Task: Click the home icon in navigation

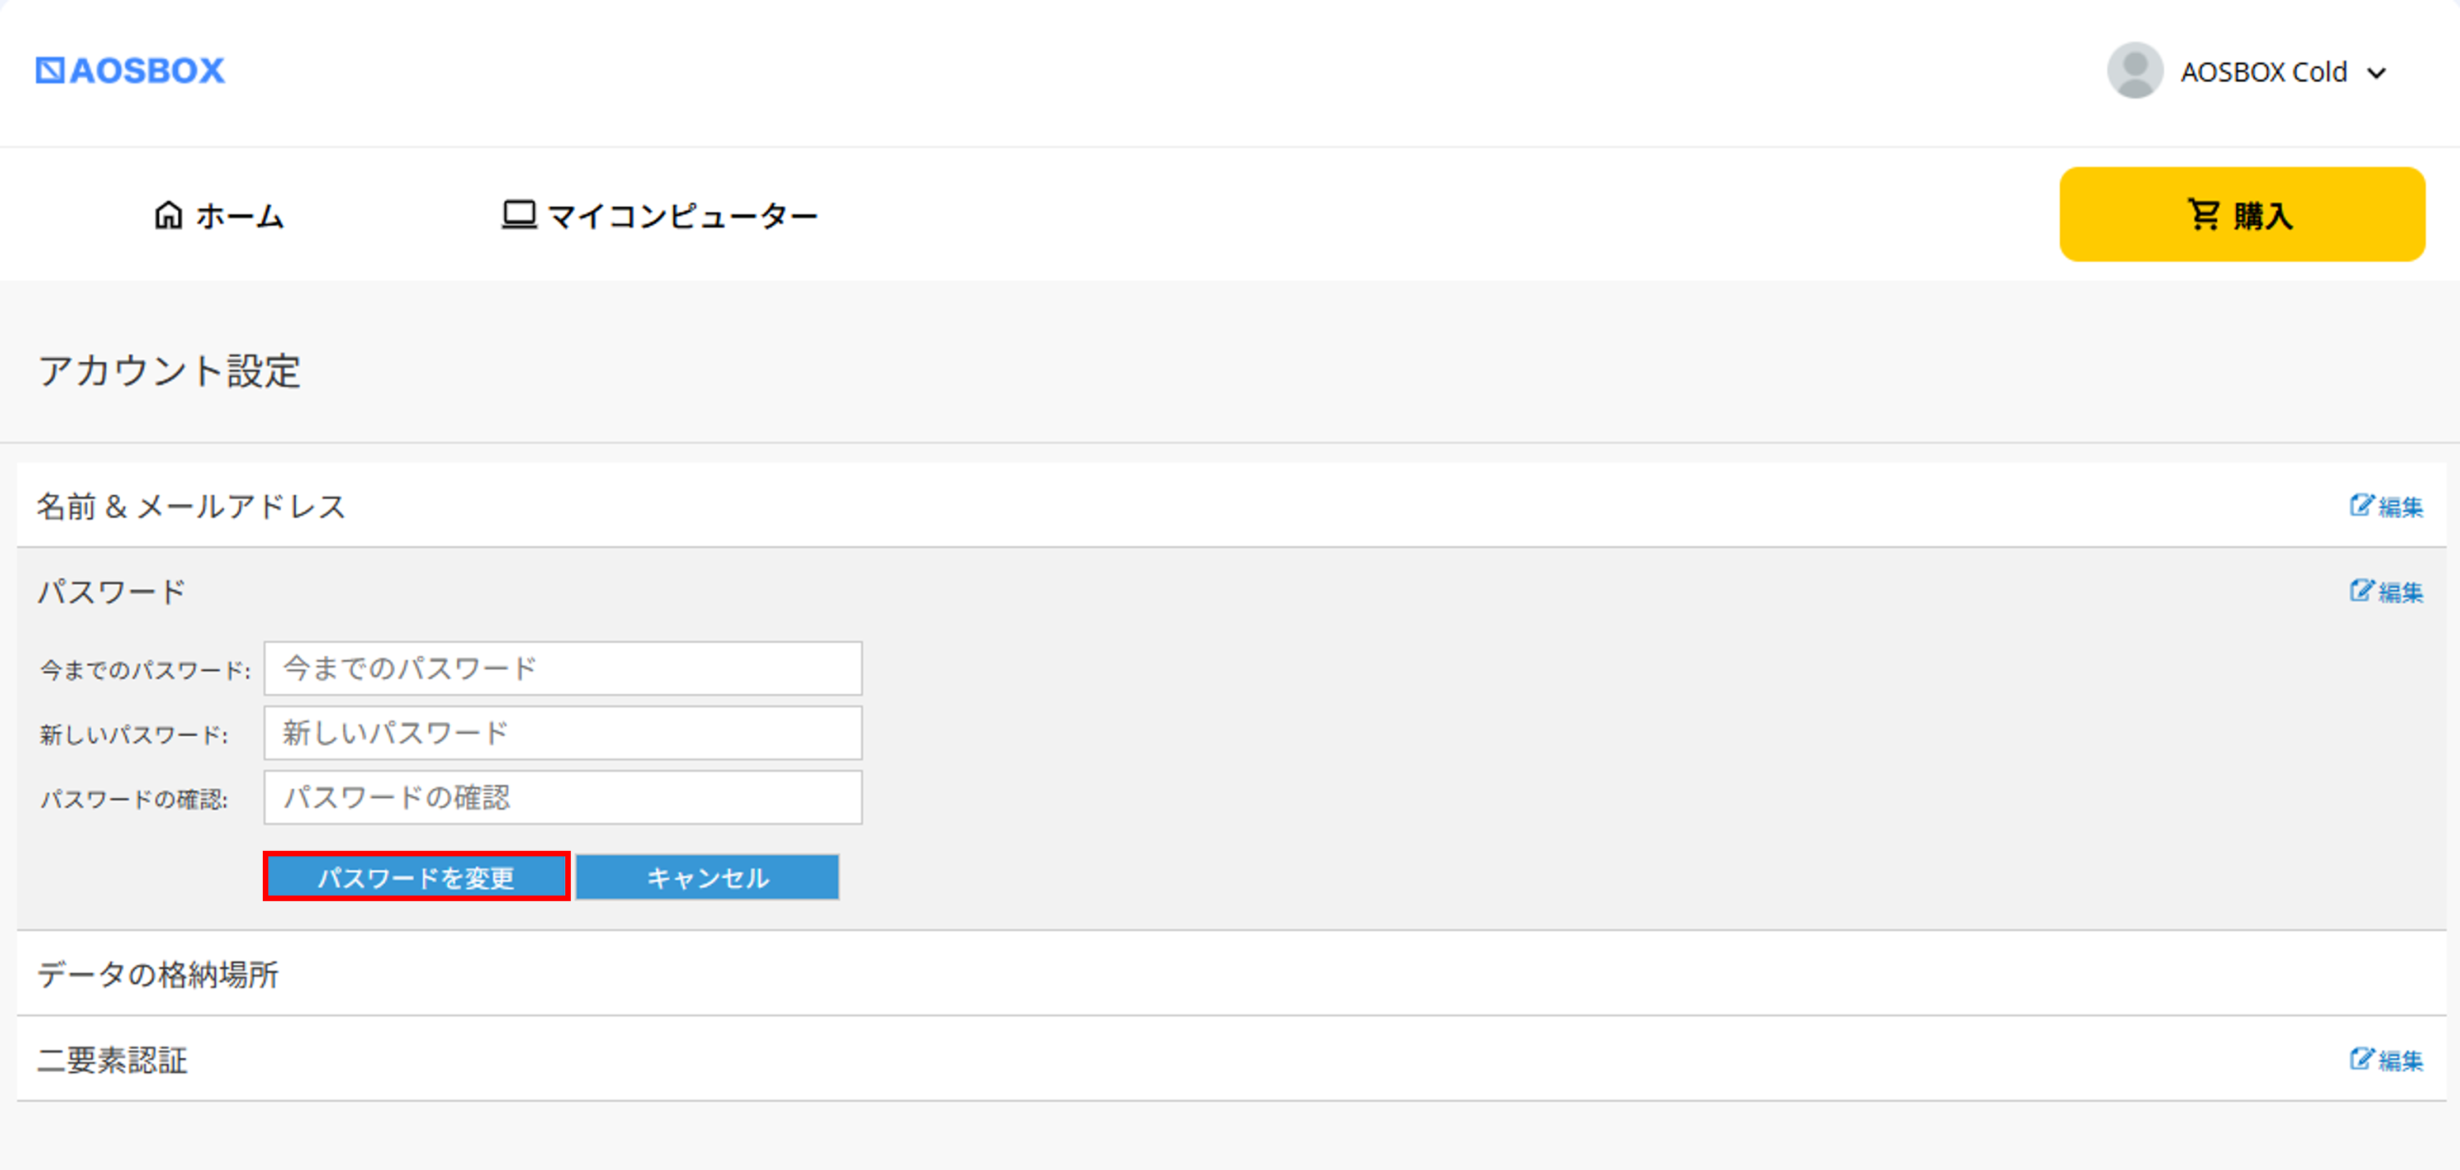Action: (x=168, y=215)
